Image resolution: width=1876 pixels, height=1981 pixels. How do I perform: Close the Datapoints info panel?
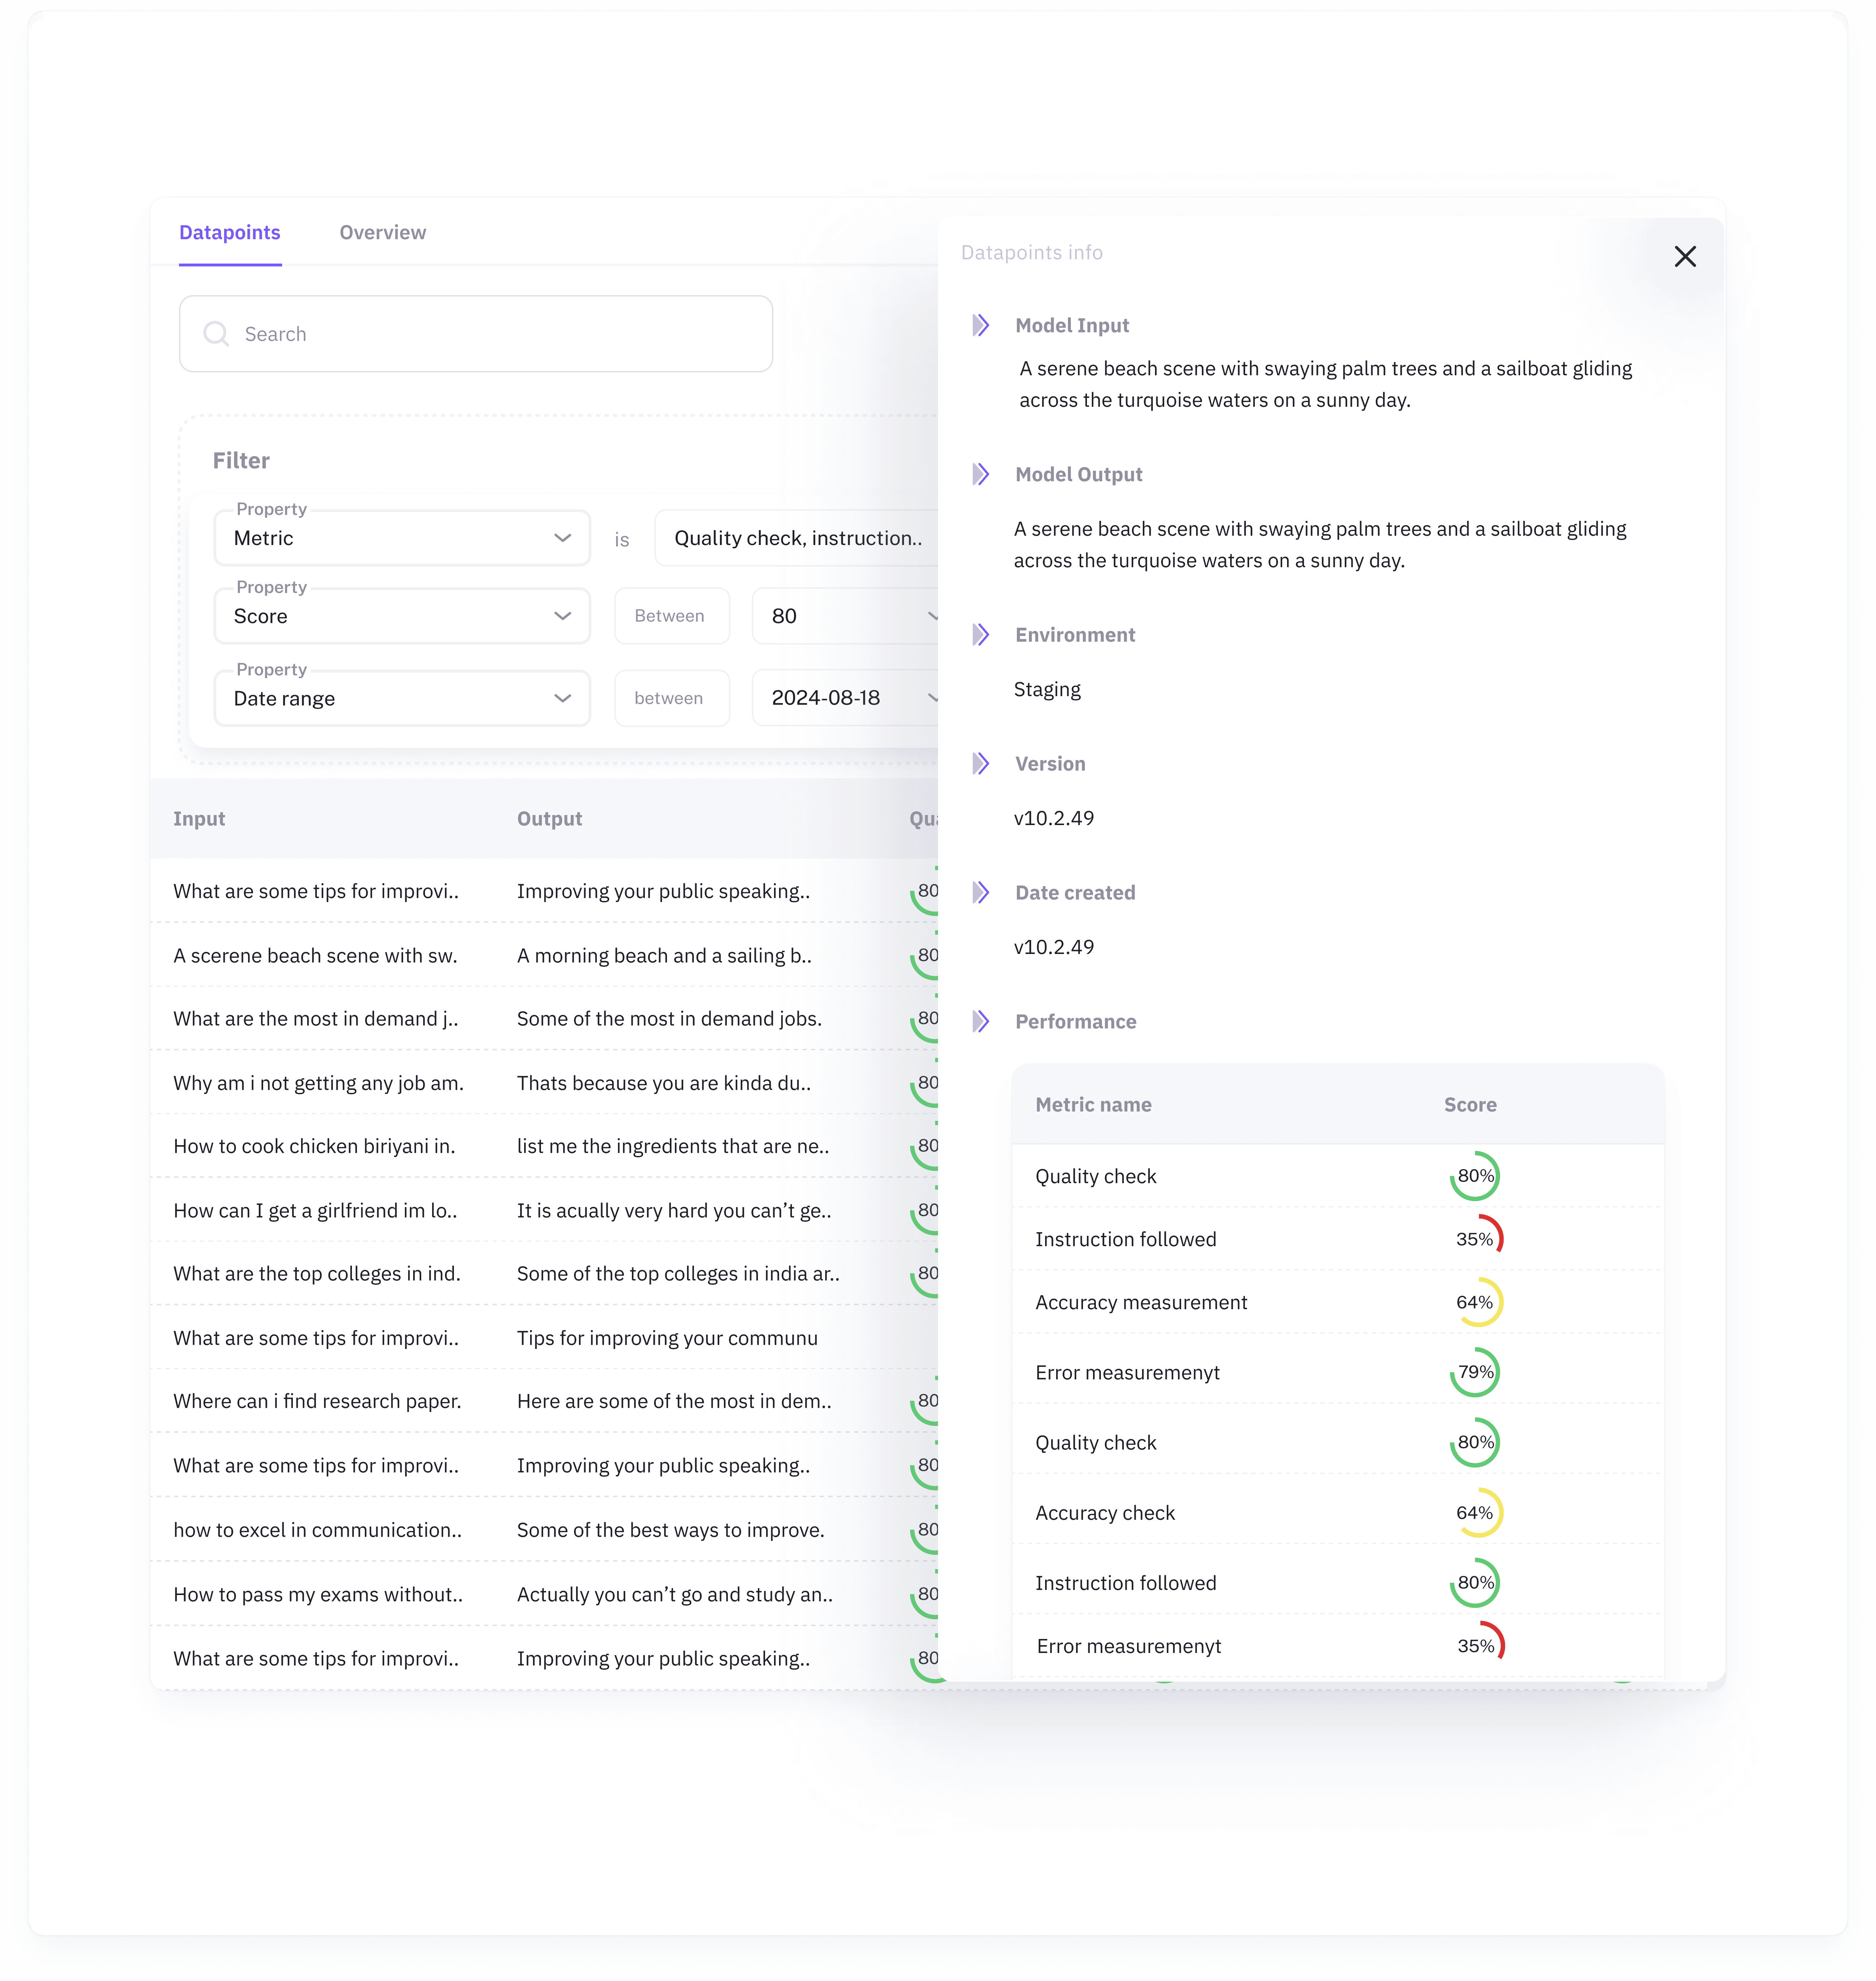[x=1685, y=256]
